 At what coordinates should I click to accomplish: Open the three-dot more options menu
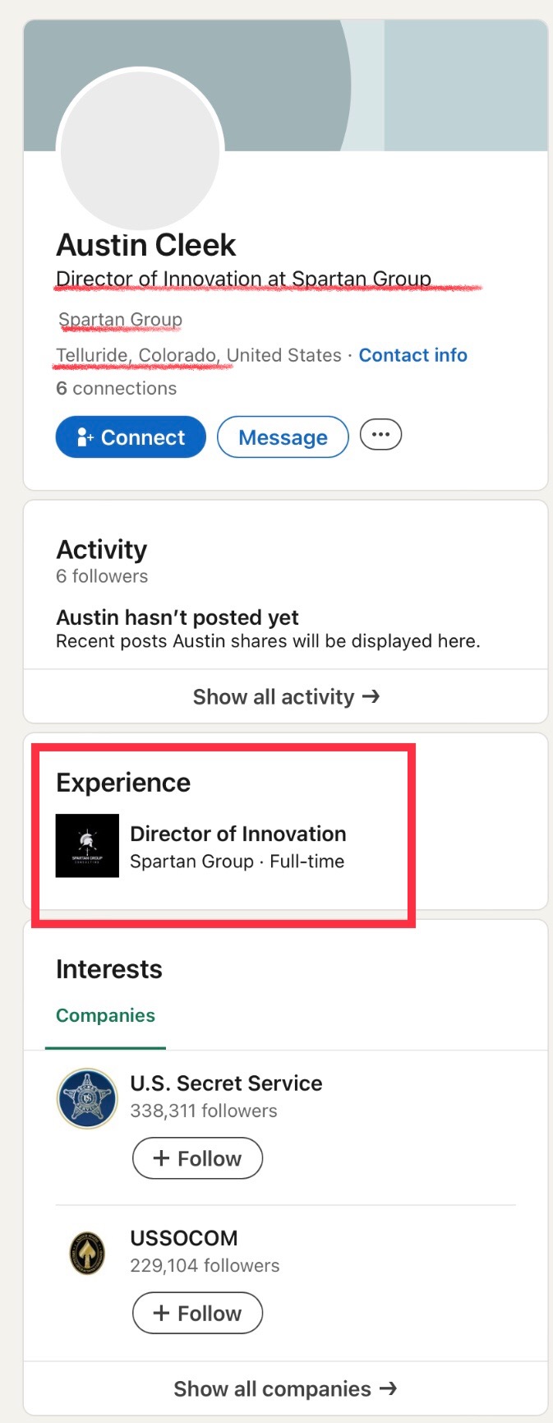[x=380, y=435]
